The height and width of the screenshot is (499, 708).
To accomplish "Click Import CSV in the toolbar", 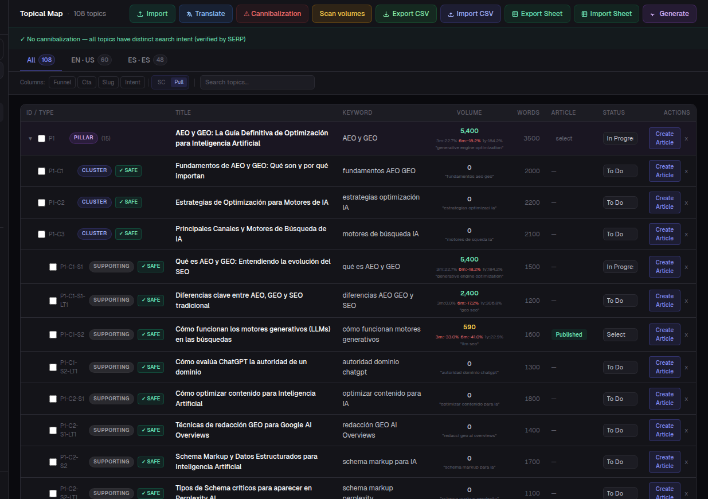I will 471,14.
